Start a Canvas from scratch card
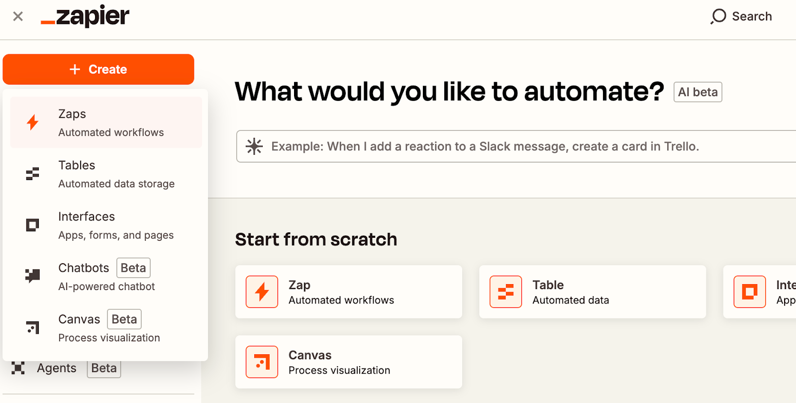The image size is (796, 403). 348,362
